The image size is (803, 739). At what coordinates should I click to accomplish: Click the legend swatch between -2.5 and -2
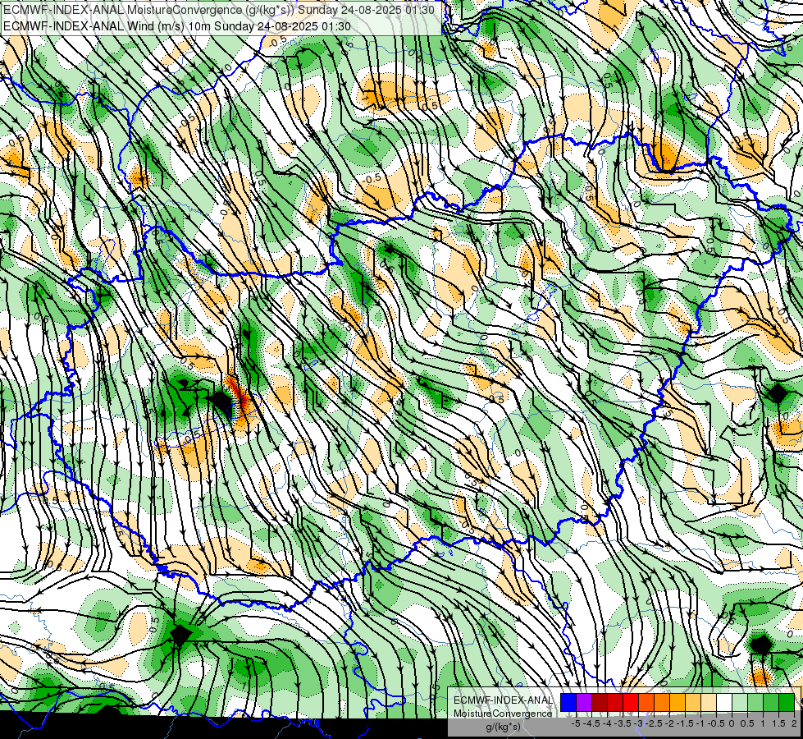point(662,702)
